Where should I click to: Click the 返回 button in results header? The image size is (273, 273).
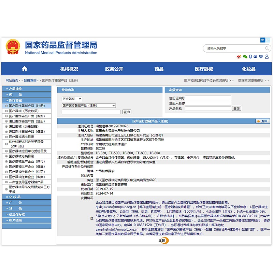(262, 121)
